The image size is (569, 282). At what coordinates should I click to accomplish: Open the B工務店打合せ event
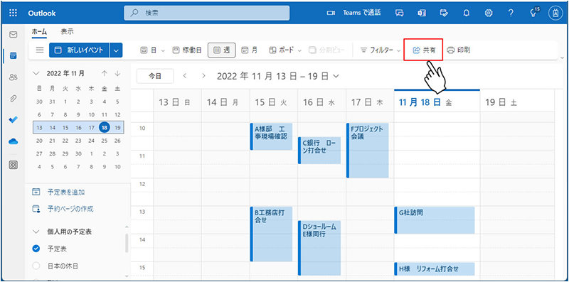coord(271,234)
